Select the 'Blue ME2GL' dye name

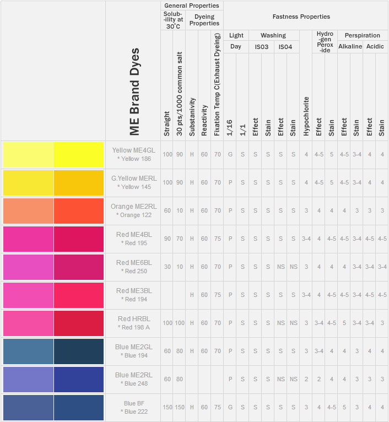134,347
